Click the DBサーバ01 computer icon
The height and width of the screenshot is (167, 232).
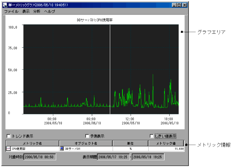click(x=62, y=148)
